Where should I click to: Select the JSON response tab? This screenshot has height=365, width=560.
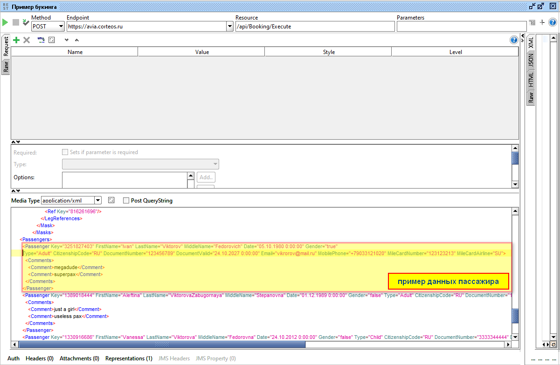tap(531, 61)
